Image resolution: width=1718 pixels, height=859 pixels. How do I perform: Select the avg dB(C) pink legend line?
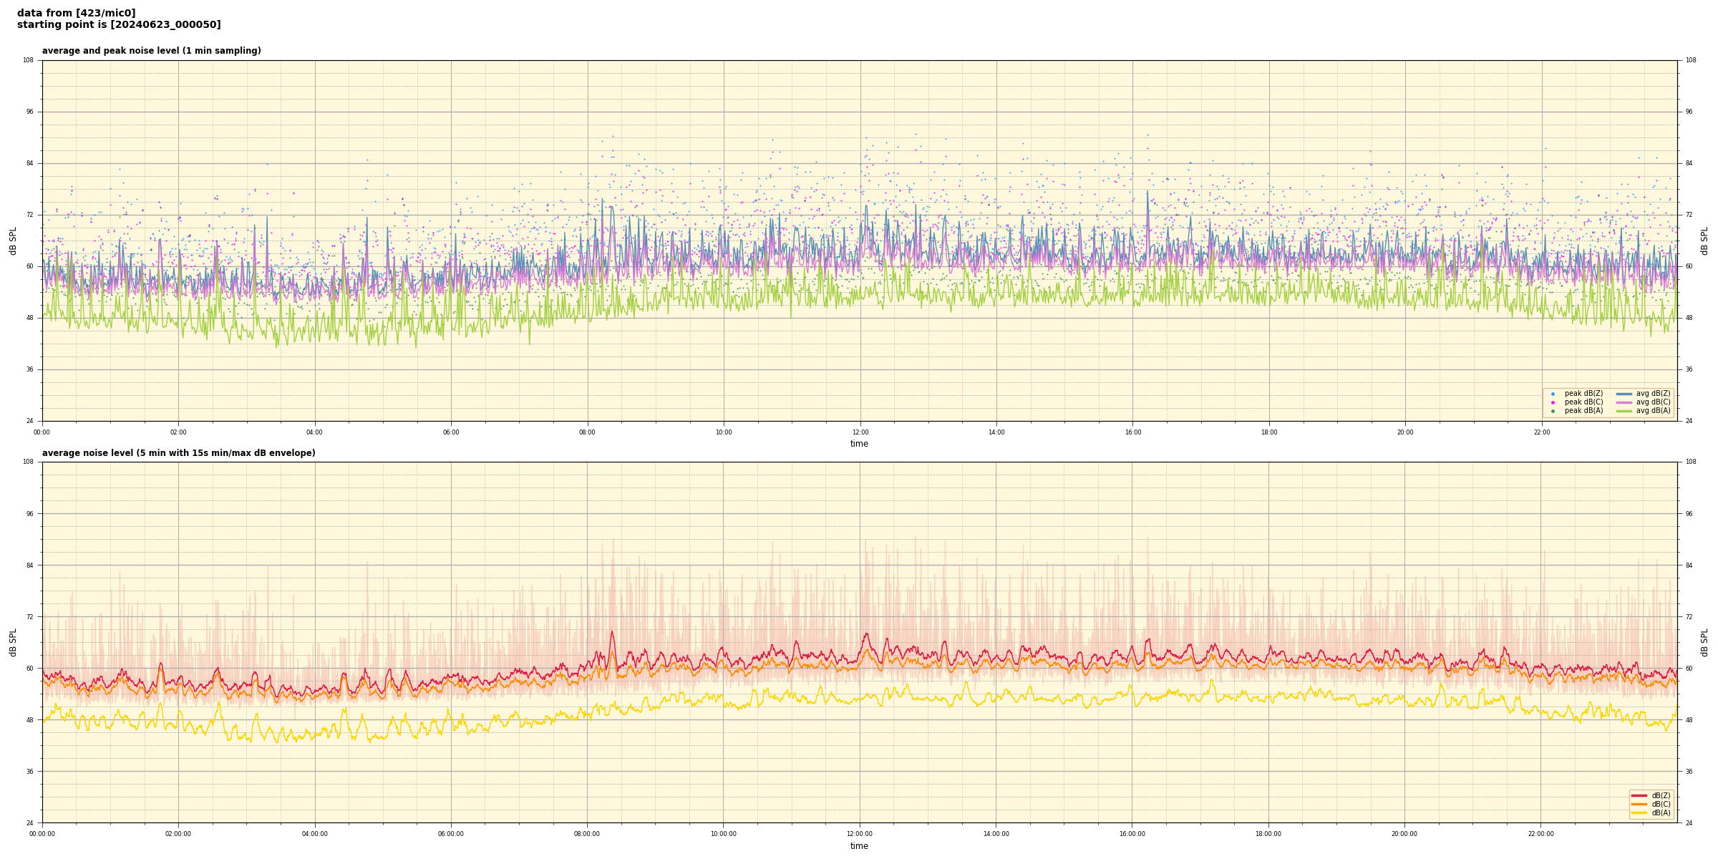[x=1624, y=402]
